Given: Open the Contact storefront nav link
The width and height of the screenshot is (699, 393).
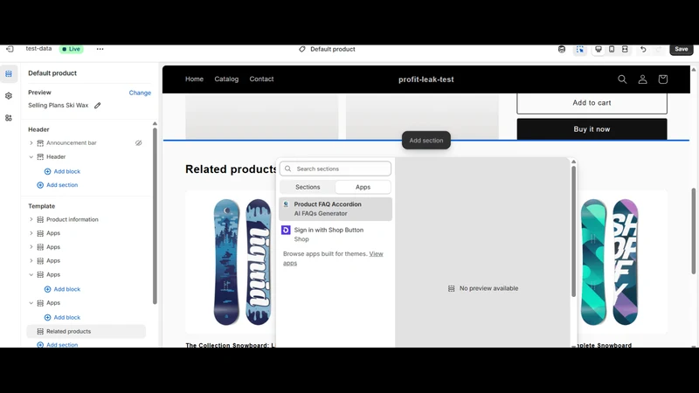Looking at the screenshot, I should pyautogui.click(x=261, y=79).
